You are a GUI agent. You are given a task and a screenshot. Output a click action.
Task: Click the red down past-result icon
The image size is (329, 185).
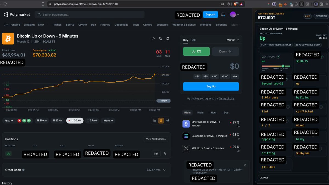[x=19, y=121]
